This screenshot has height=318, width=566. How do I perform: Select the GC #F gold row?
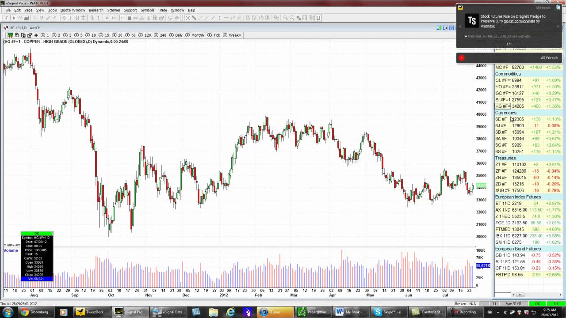pyautogui.click(x=528, y=93)
